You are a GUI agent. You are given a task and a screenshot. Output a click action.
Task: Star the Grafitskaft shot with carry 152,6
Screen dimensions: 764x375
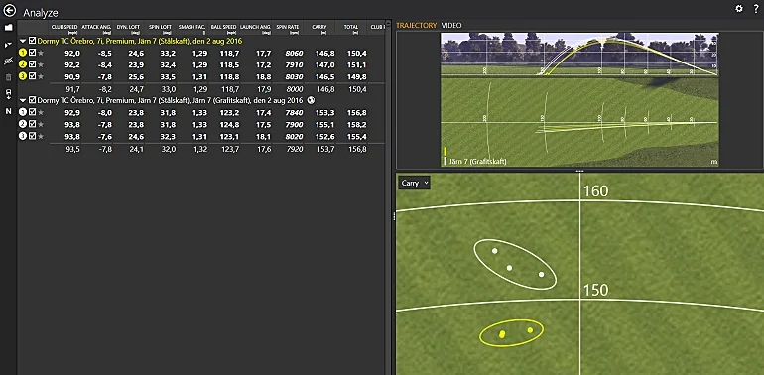[x=41, y=136]
